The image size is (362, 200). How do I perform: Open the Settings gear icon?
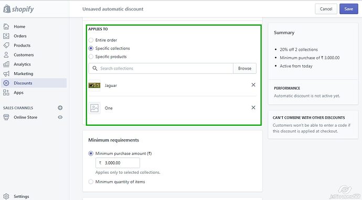(x=6, y=196)
